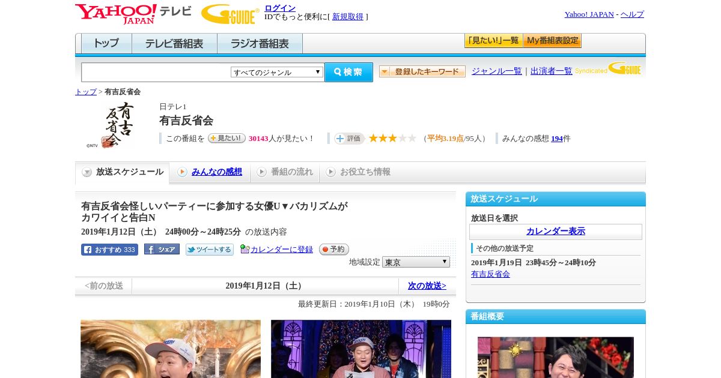The height and width of the screenshot is (378, 721).
Task: Expand the 登録したキーワード dropdown
Action: 422,71
